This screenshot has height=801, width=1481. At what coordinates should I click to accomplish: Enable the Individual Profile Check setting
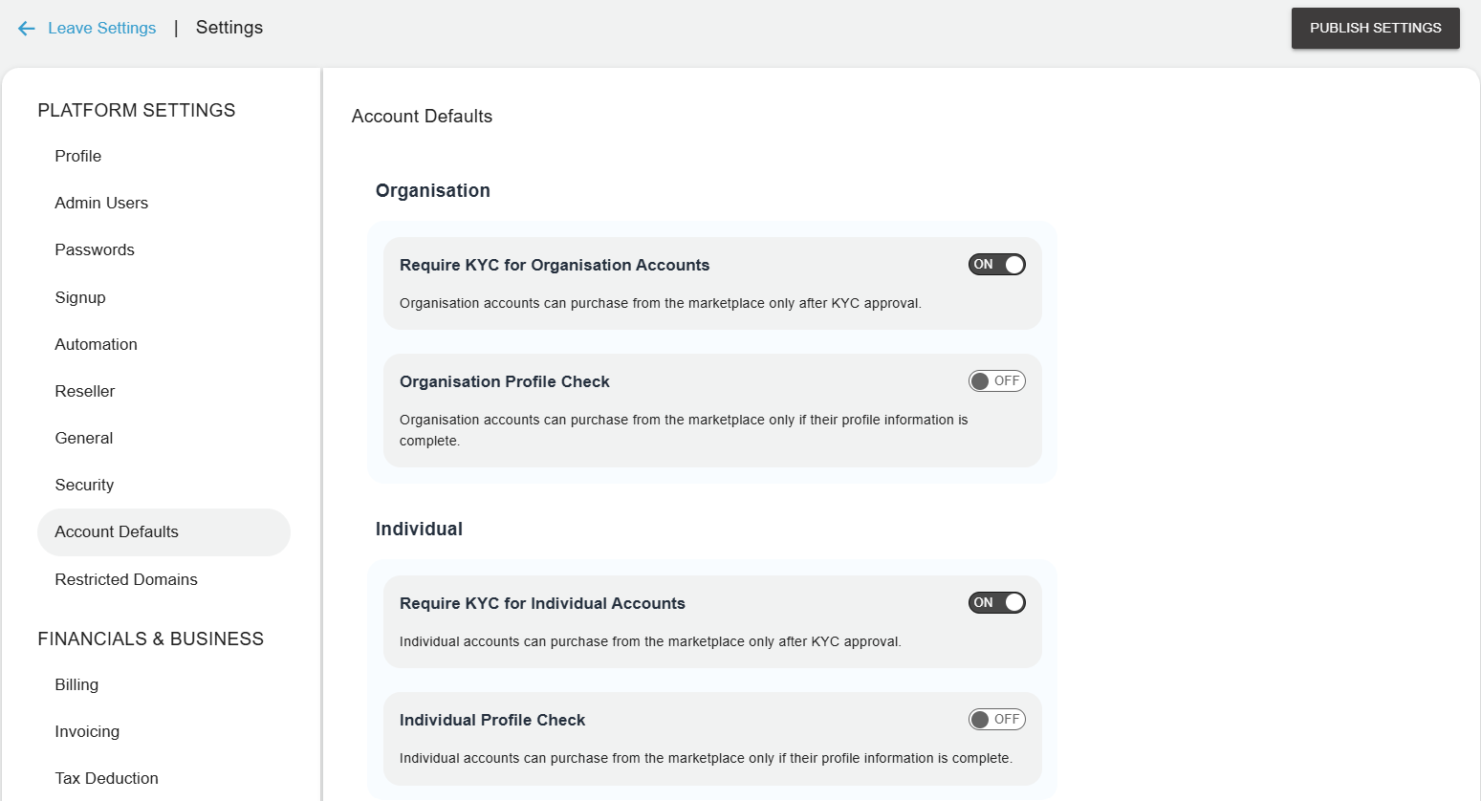click(x=996, y=719)
